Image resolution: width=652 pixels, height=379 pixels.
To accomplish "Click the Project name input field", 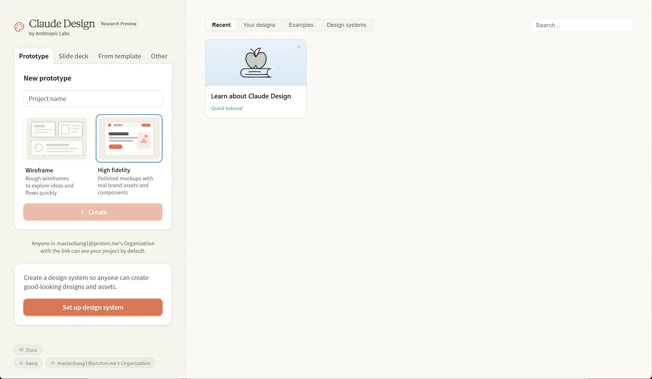I will click(x=93, y=99).
